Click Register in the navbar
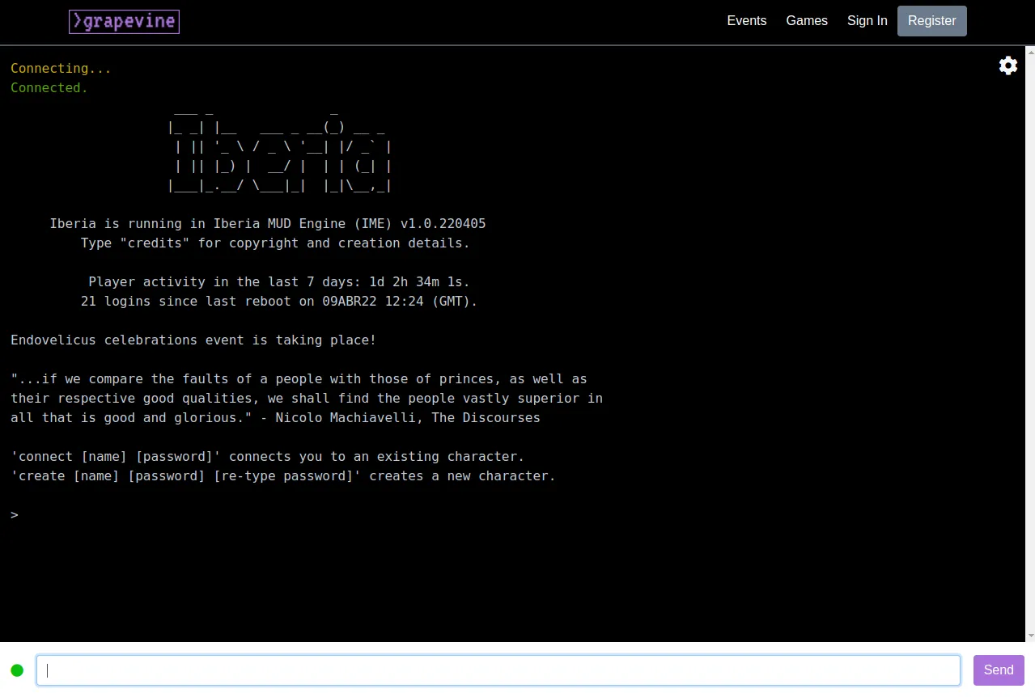This screenshot has width=1035, height=697. [x=931, y=20]
